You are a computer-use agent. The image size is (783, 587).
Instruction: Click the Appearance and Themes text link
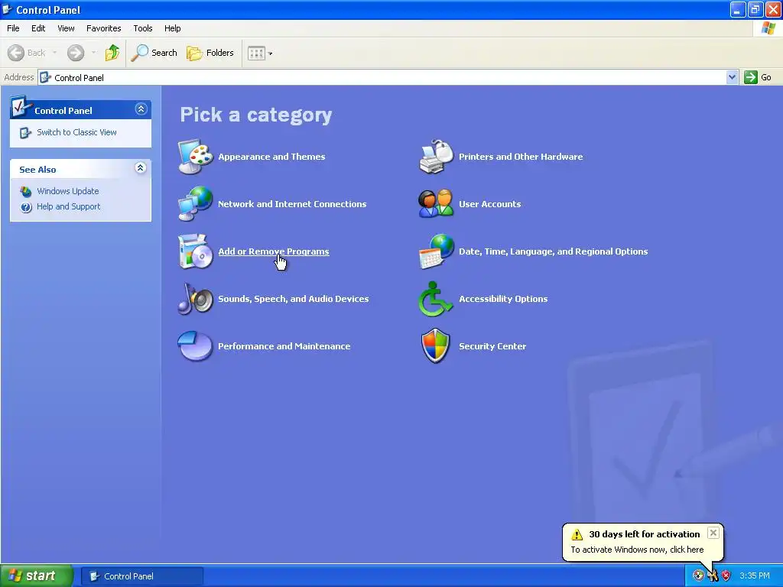point(271,157)
